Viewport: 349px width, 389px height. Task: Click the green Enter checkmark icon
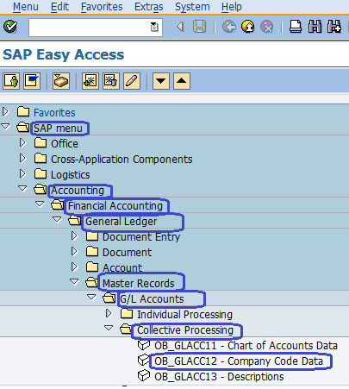pyautogui.click(x=10, y=27)
